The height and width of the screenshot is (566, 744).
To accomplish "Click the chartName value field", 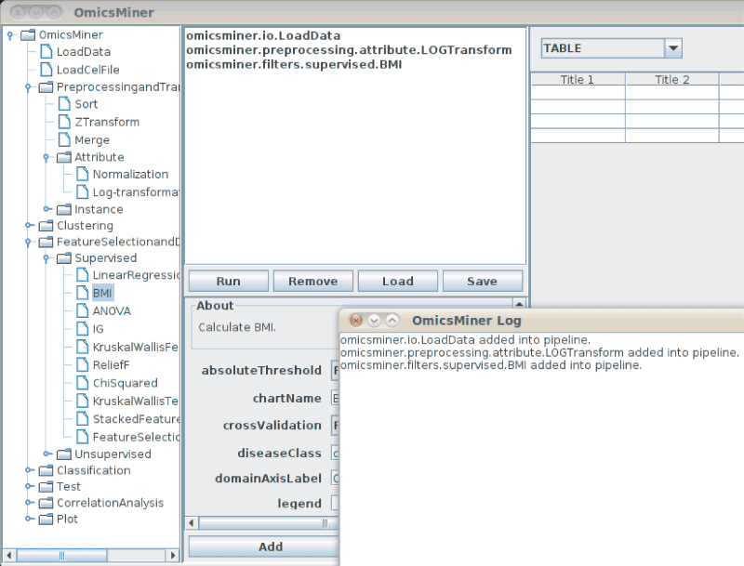I will point(335,398).
